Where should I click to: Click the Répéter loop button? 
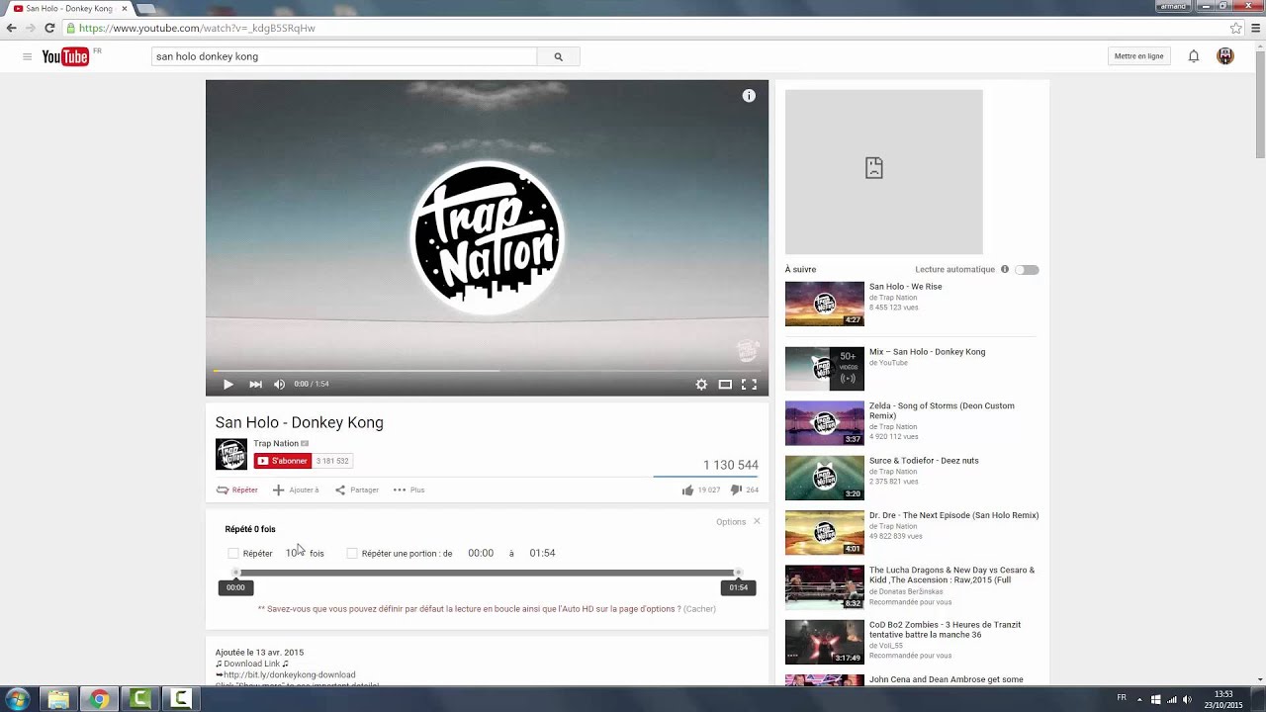pyautogui.click(x=237, y=489)
